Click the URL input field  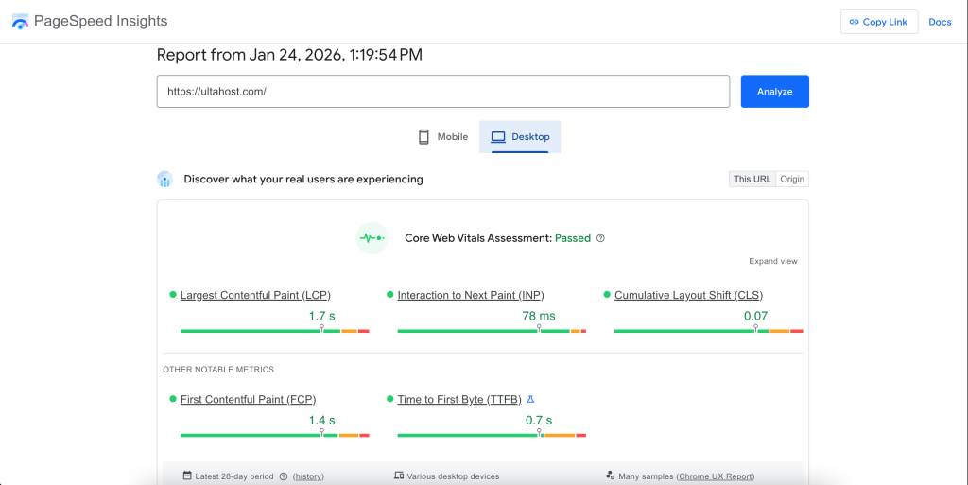click(x=442, y=92)
